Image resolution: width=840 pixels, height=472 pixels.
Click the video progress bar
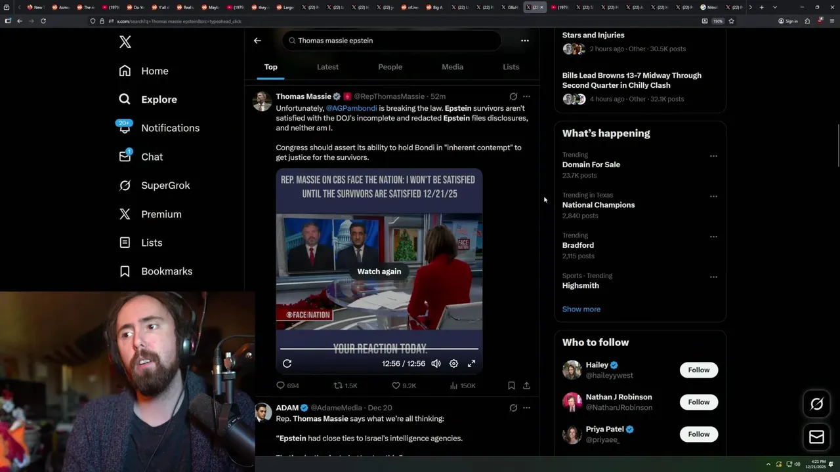click(379, 349)
